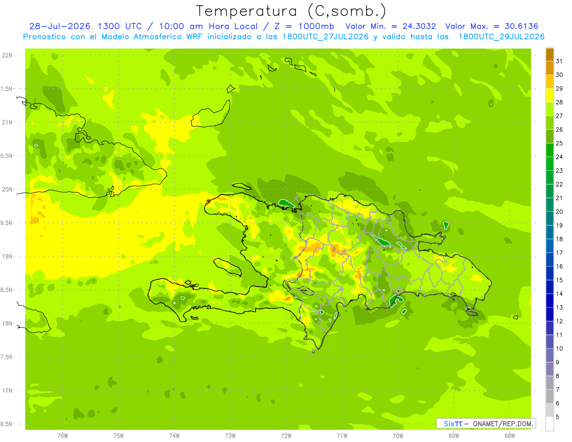Select the "Valor Max. = 30.6136" readout

click(x=493, y=26)
